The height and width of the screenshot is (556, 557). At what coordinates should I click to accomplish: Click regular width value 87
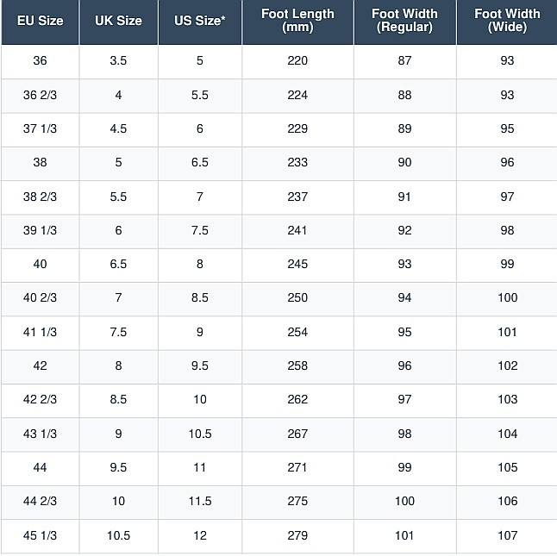pos(404,60)
